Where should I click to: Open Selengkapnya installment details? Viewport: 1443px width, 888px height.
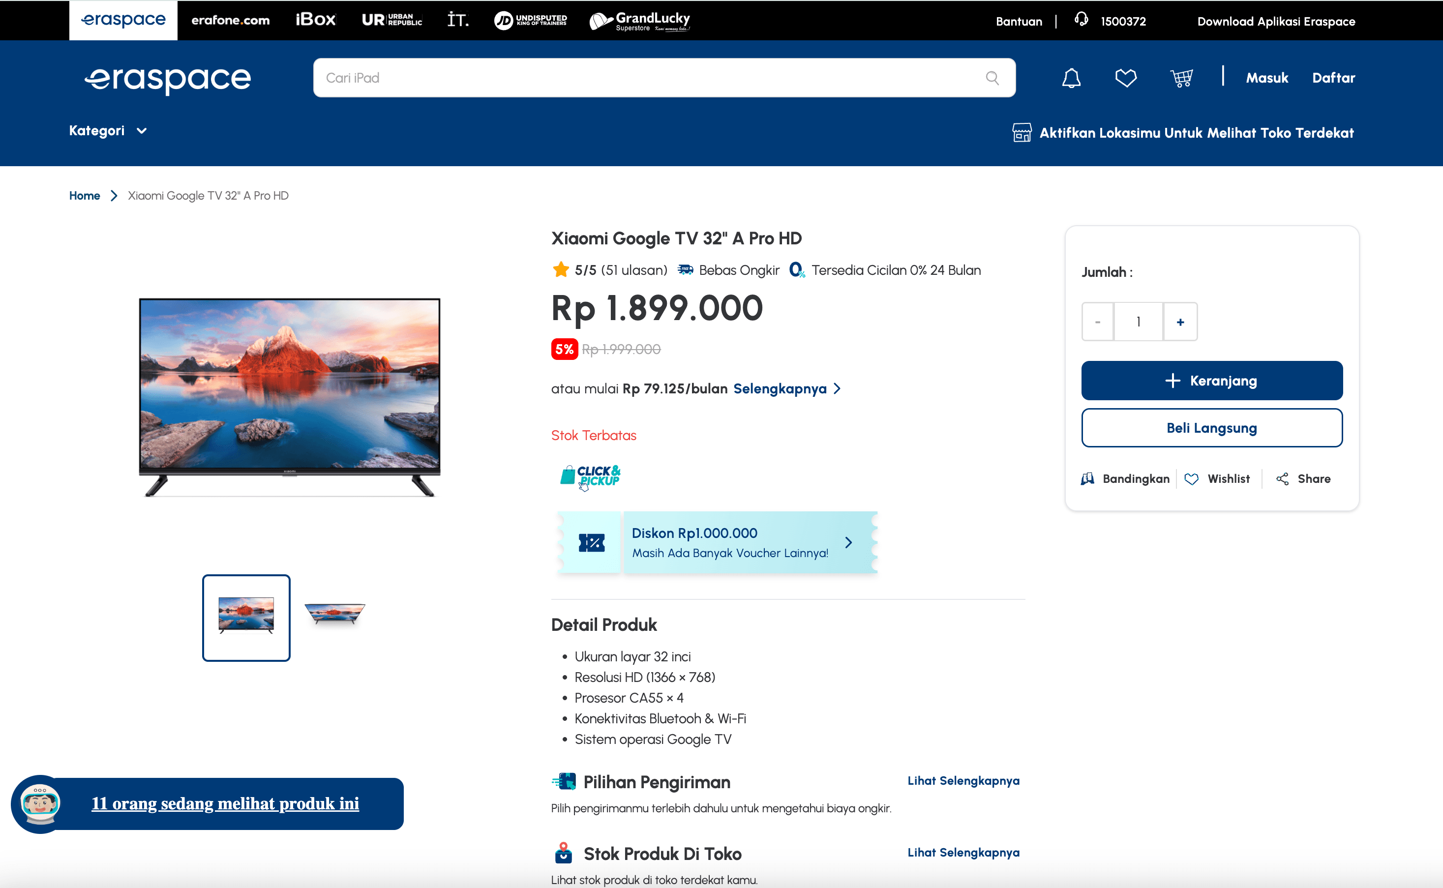coord(786,389)
